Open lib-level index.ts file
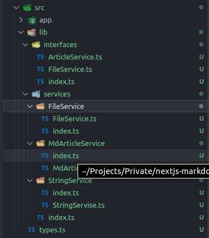 [61, 218]
